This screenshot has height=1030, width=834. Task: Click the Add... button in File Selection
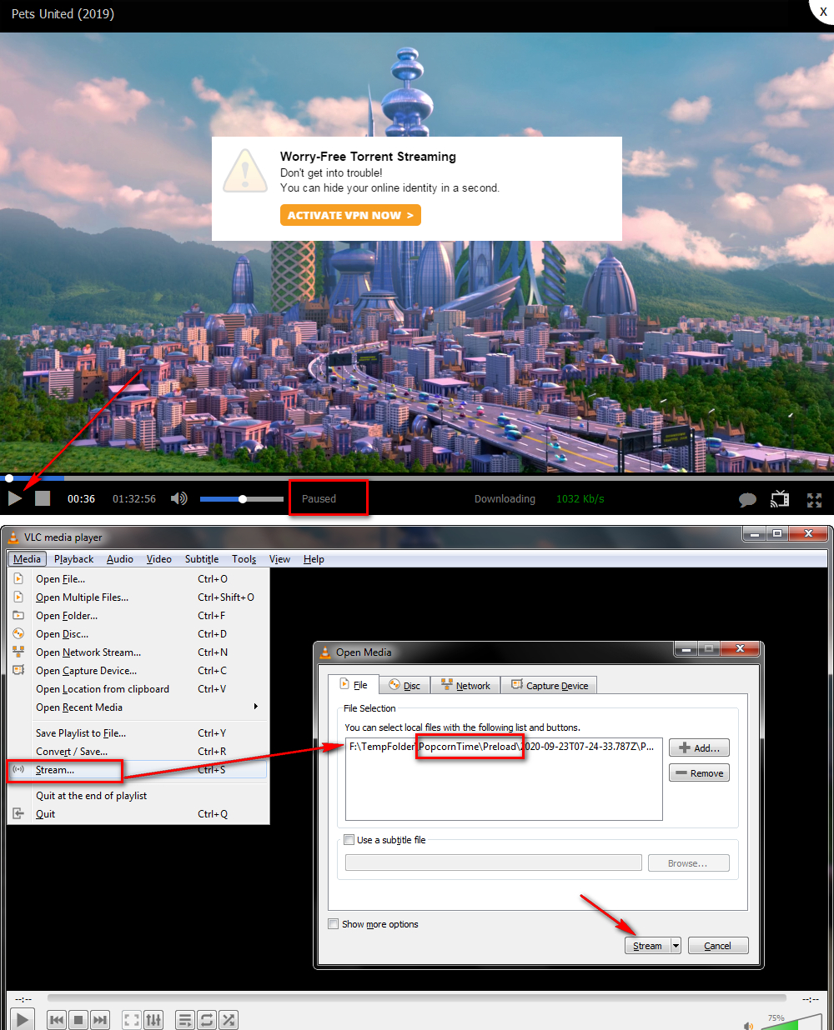pos(699,747)
